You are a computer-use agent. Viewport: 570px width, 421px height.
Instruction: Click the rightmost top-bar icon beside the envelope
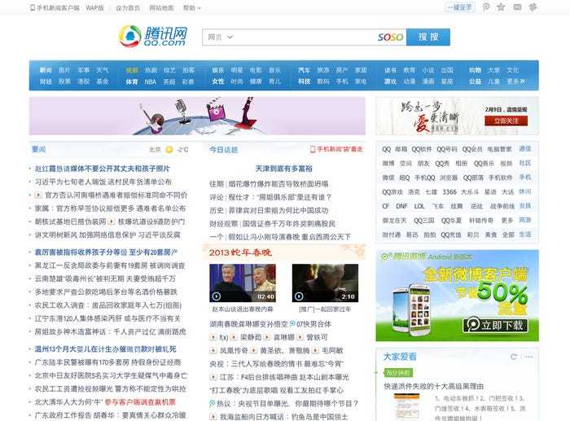coord(533,7)
